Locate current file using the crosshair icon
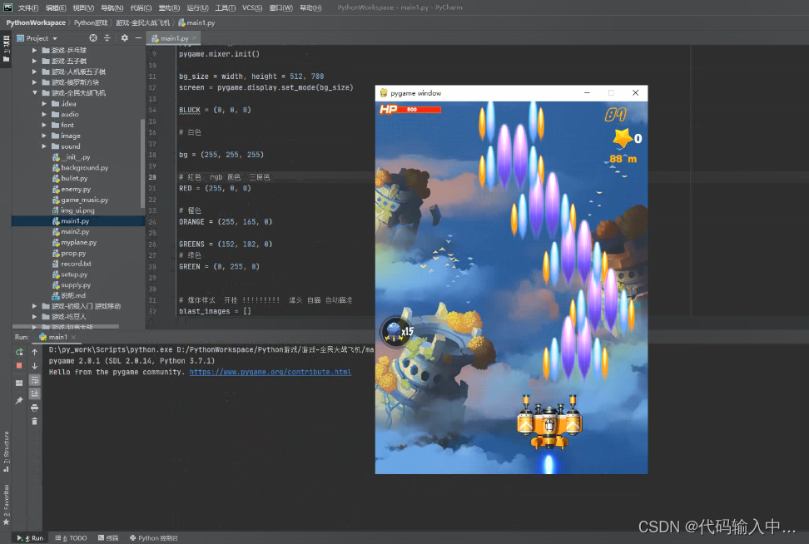This screenshot has width=809, height=544. (x=93, y=38)
